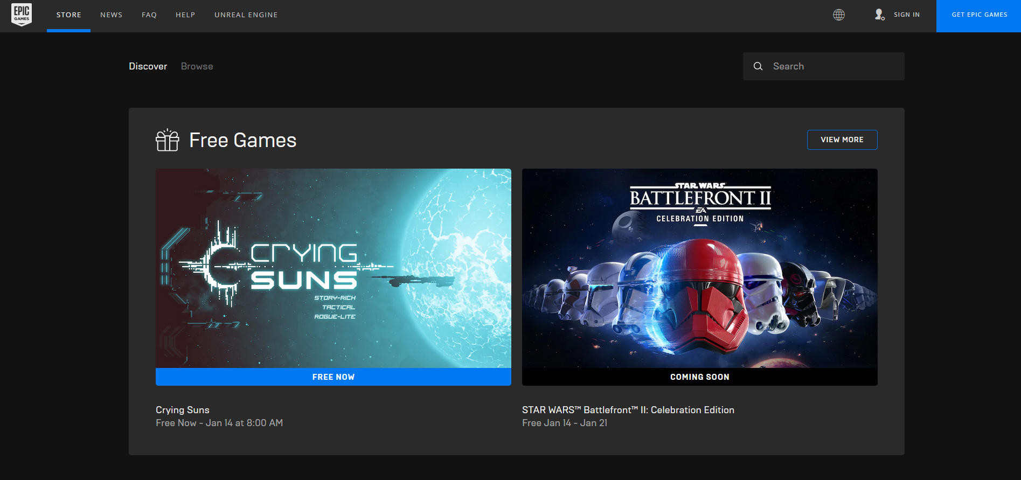
Task: Select the Discover tab
Action: point(148,66)
